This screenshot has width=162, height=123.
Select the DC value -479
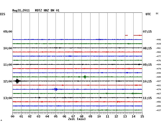158,69
